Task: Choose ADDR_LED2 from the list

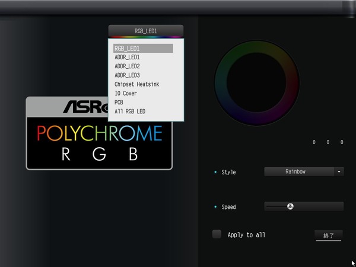Action: pos(127,66)
